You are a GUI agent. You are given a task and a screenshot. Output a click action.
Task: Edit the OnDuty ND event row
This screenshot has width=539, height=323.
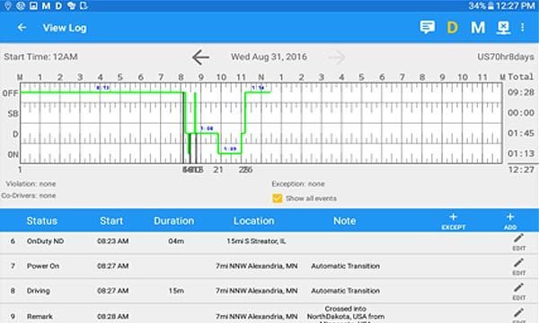(x=518, y=242)
